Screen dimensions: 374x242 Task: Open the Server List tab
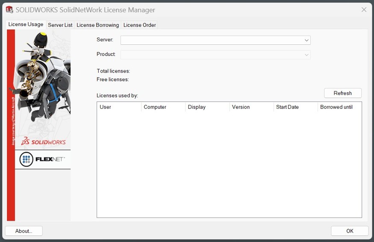click(60, 25)
